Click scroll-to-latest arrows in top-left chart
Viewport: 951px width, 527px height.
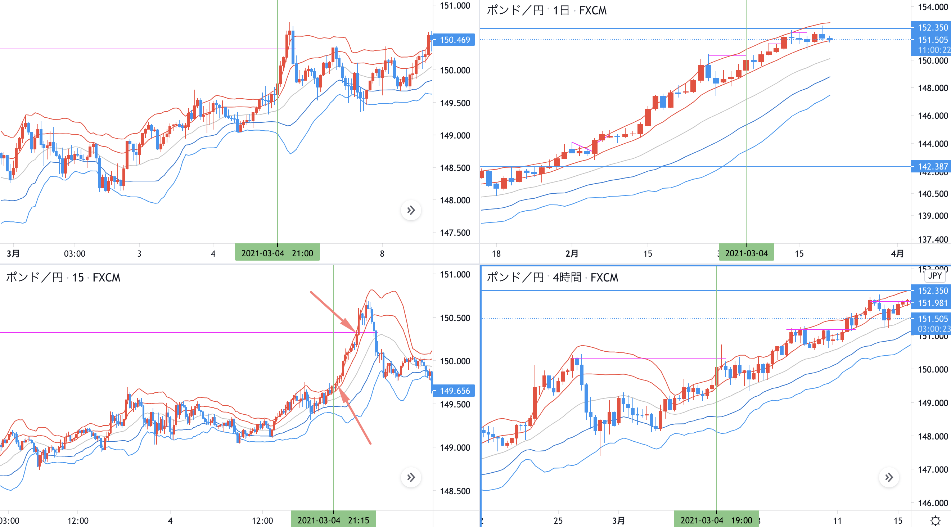click(x=411, y=211)
